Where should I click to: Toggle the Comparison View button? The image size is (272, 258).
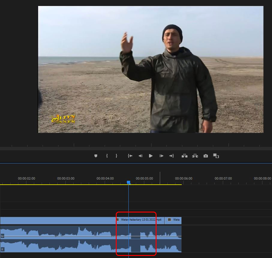click(x=216, y=156)
